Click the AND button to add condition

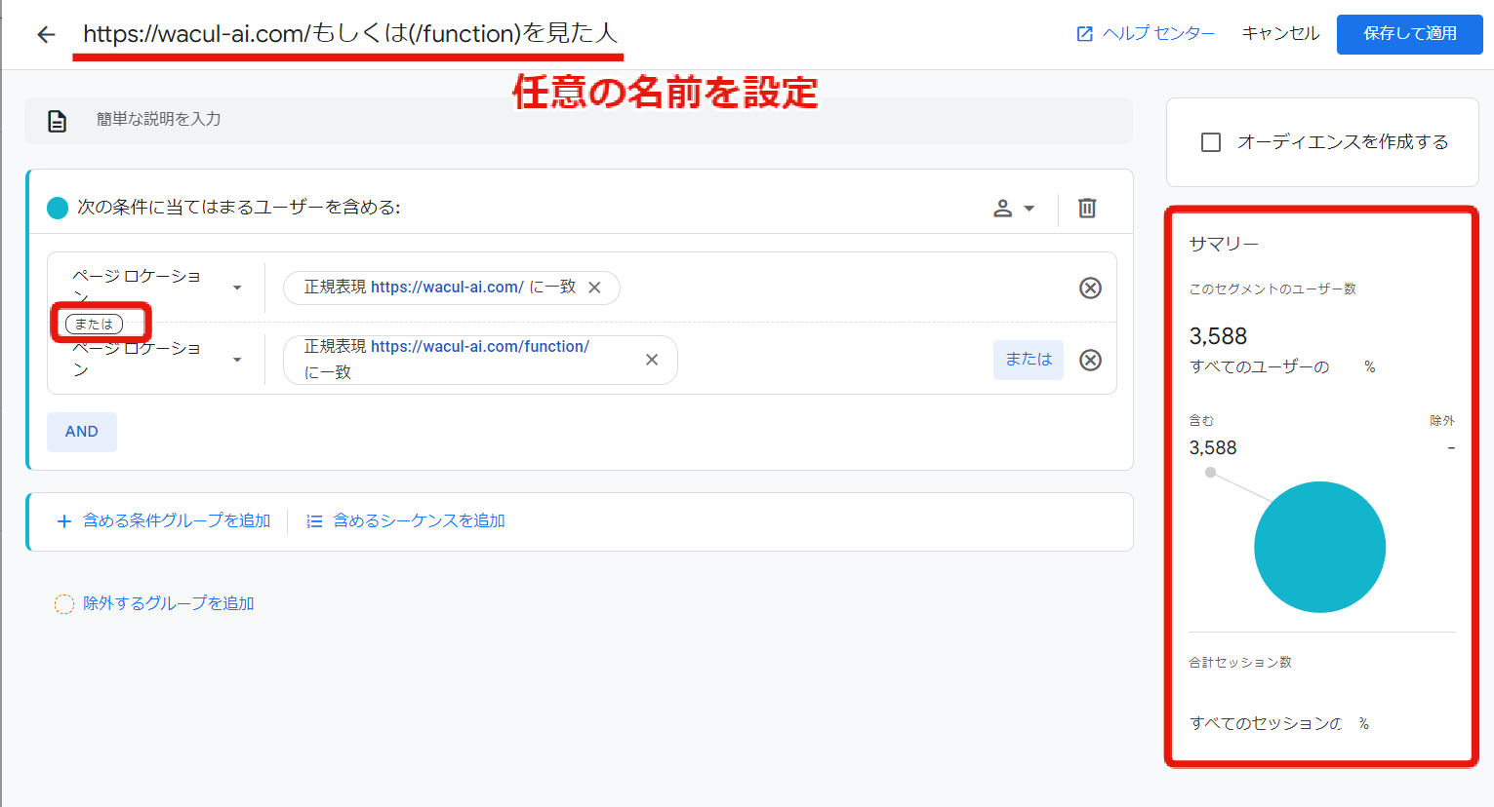pos(82,431)
